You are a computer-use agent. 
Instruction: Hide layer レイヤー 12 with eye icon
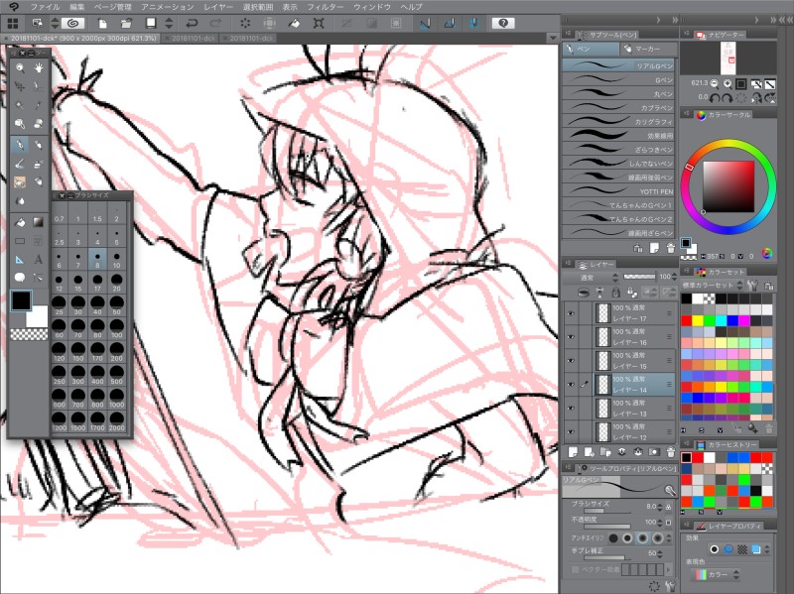point(572,432)
